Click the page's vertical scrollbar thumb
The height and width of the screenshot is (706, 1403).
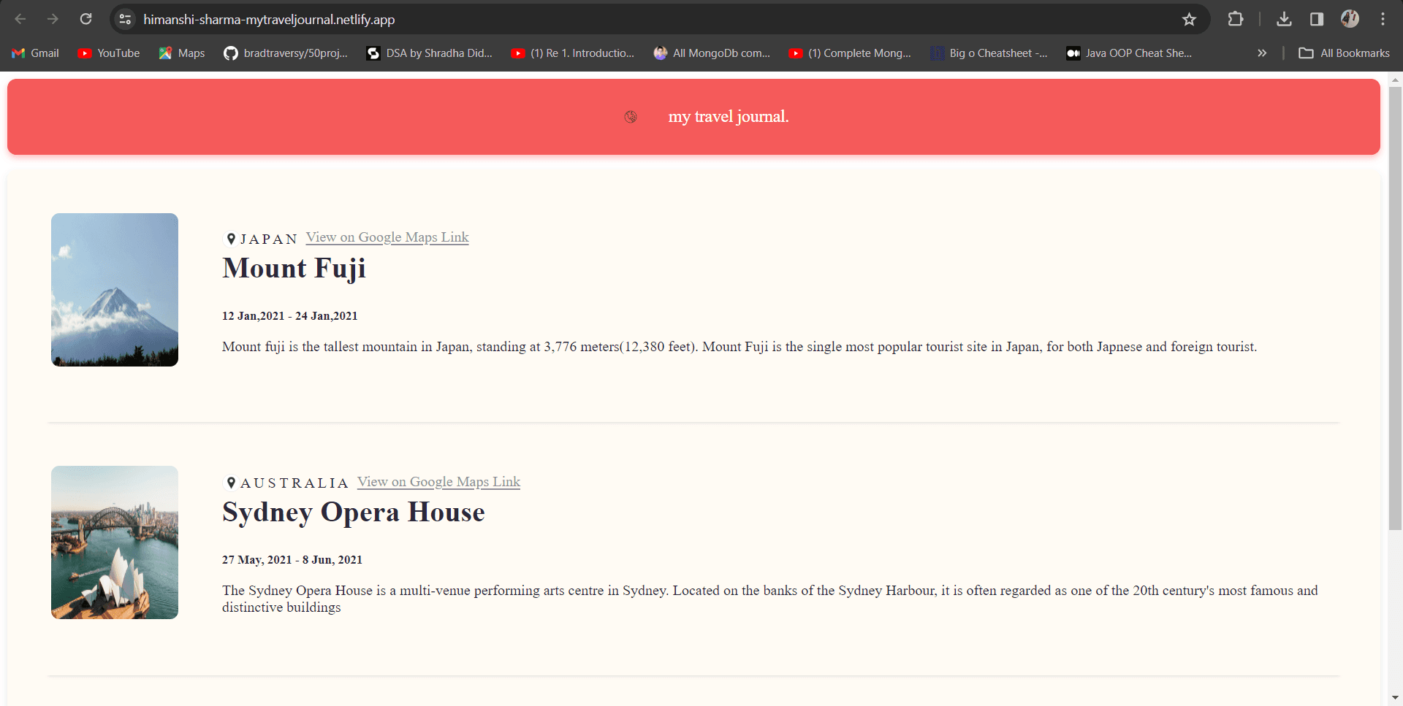[1395, 307]
